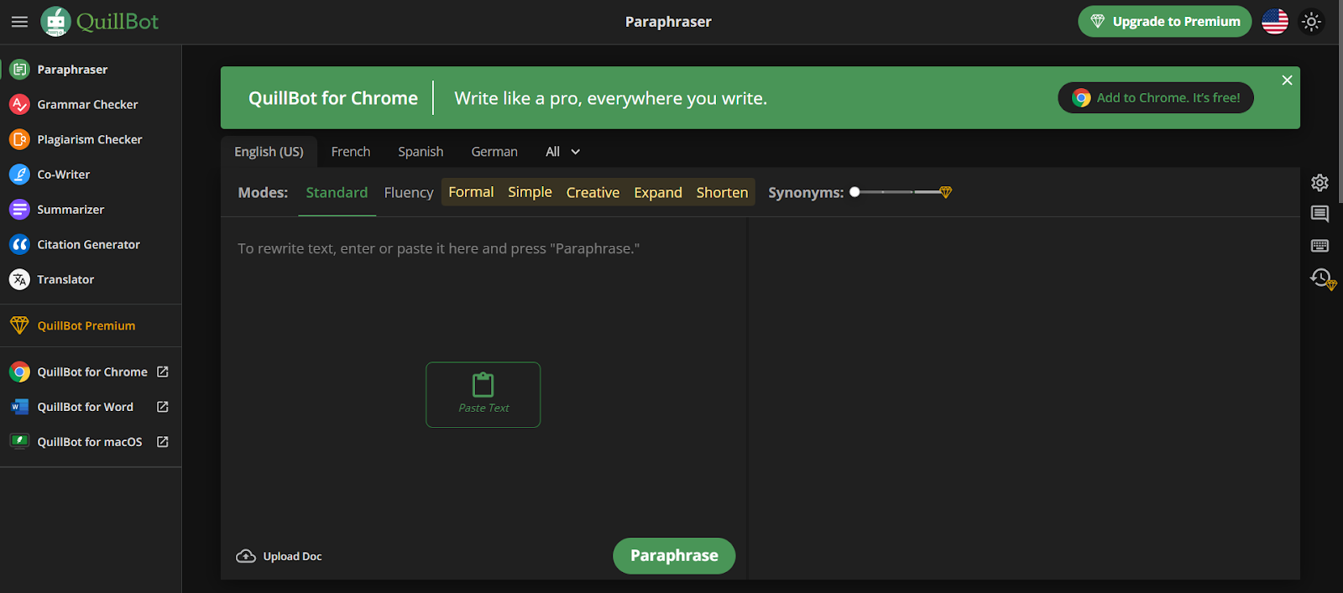Open Grammar Checker from sidebar

click(87, 105)
